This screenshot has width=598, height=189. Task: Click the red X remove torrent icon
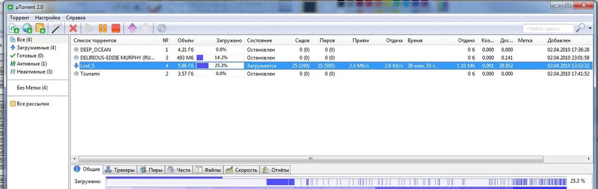73,29
